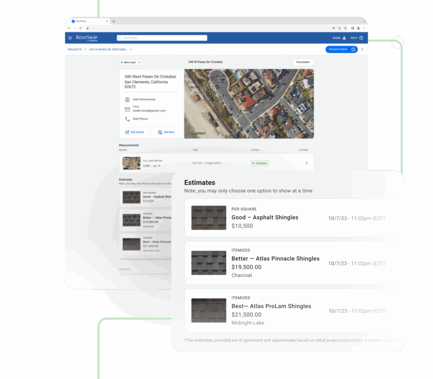Viewport: 433px width, 379px height.
Task: Click the Help question mark icon
Action: 361,38
